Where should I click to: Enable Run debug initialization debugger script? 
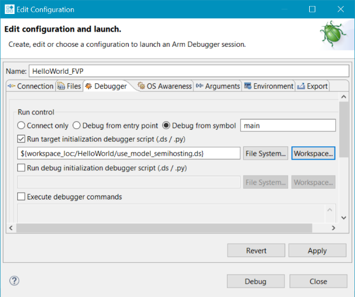coord(22,167)
